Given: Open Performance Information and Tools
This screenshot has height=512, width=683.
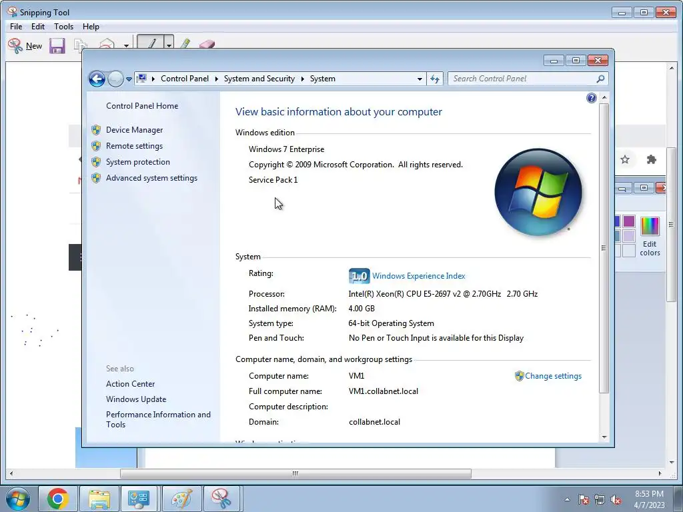Looking at the screenshot, I should (158, 420).
